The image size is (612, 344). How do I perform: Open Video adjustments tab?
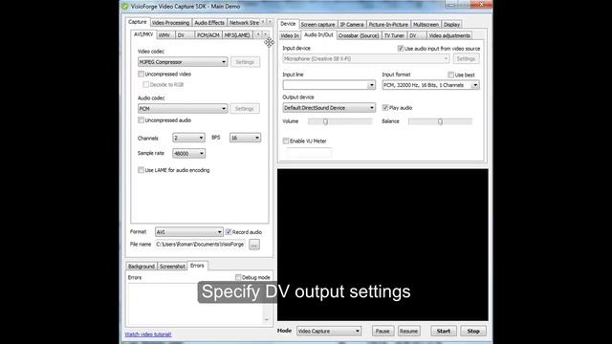click(x=449, y=35)
